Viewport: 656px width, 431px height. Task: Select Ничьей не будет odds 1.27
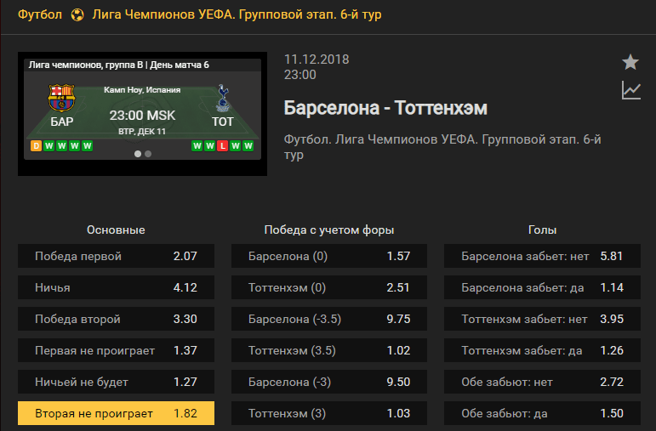pyautogui.click(x=116, y=382)
